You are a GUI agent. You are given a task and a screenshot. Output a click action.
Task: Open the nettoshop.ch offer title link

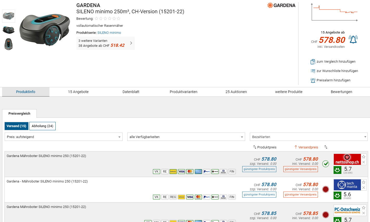pyautogui.click(x=46, y=156)
